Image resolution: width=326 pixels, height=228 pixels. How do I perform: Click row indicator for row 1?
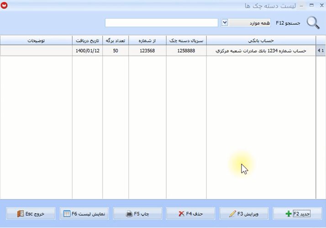tap(321, 51)
